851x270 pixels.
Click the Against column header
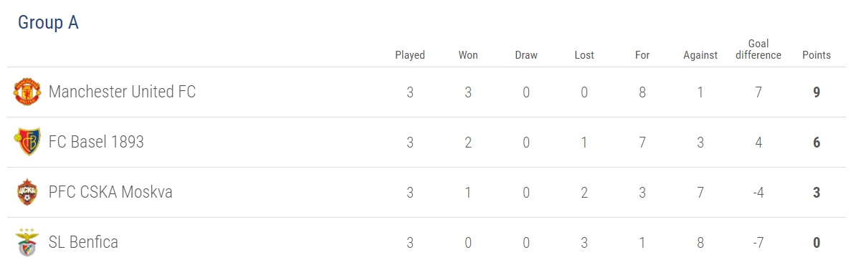700,54
